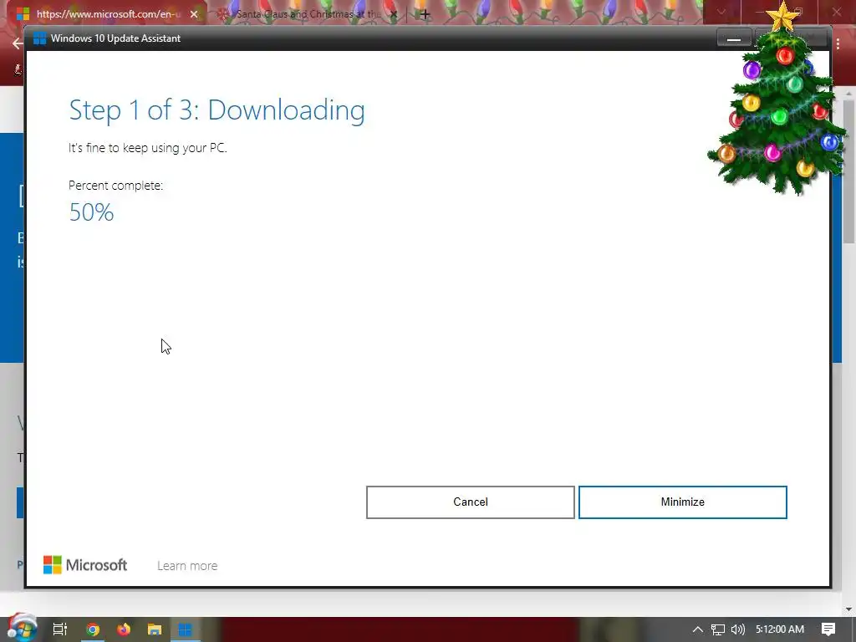Image resolution: width=856 pixels, height=642 pixels.
Task: Cancel the Windows 10 update download
Action: pyautogui.click(x=470, y=502)
